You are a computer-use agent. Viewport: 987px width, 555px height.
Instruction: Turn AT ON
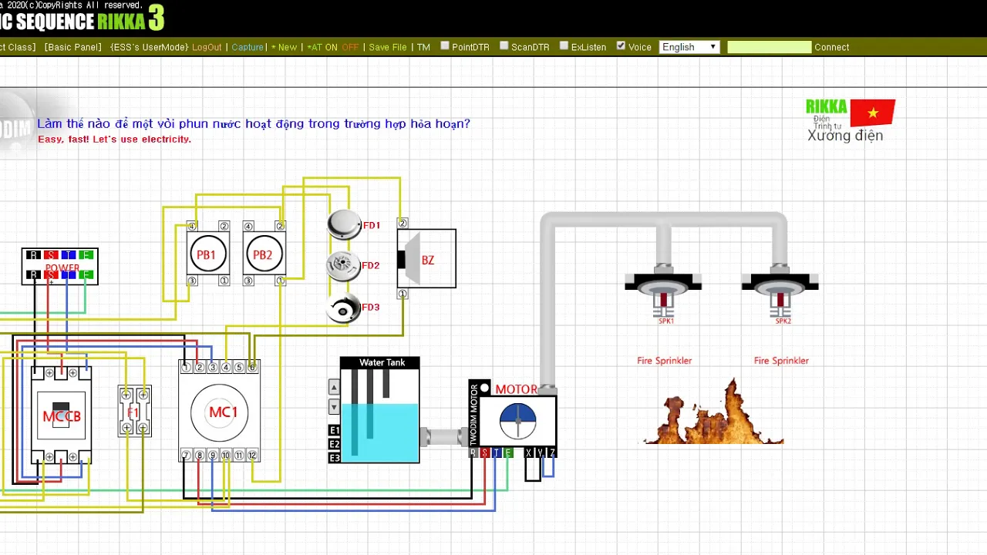coord(322,47)
